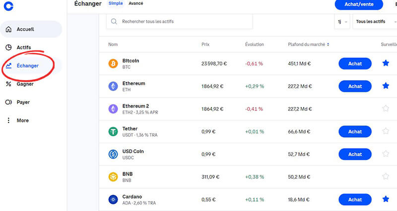Click BNB price 311,09 €

coord(210,177)
